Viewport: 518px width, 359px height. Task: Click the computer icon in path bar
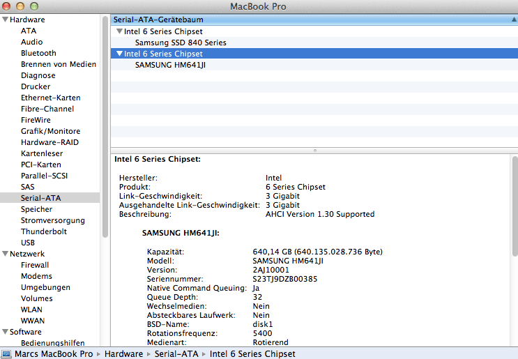tap(6, 354)
